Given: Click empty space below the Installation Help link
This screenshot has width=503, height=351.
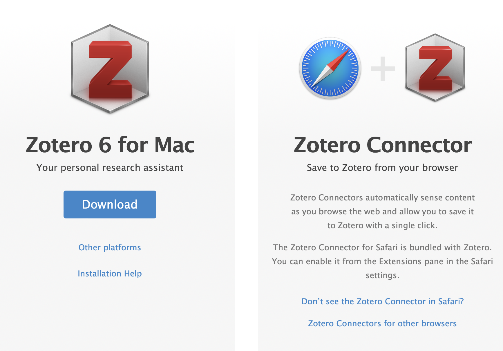Looking at the screenshot, I should [x=110, y=313].
